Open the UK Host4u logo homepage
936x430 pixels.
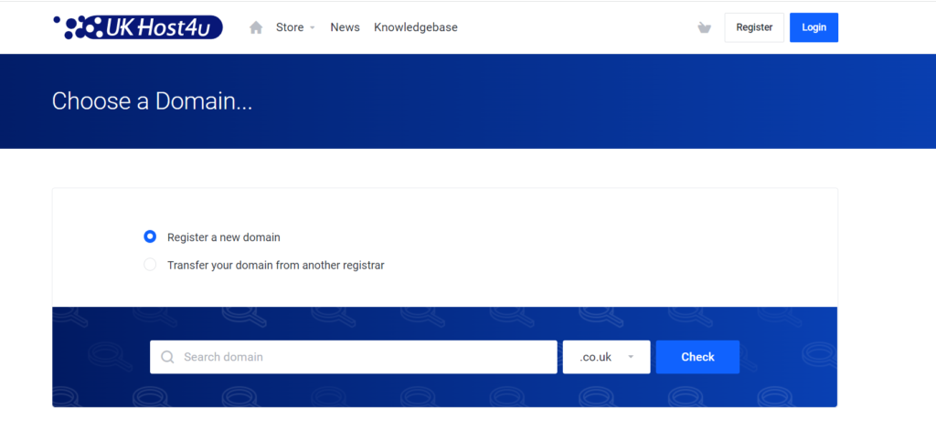point(138,27)
